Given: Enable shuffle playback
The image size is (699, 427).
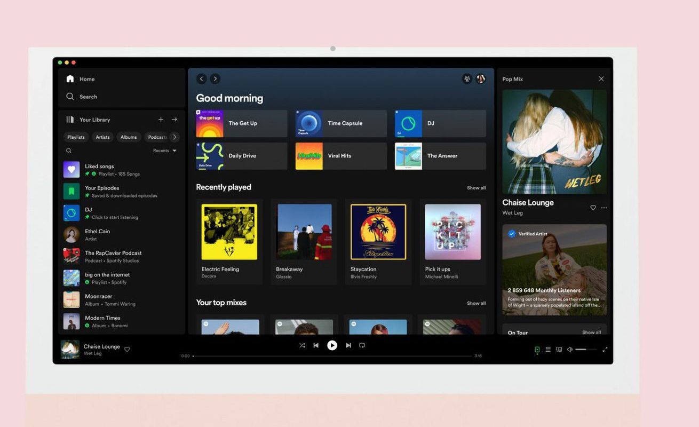Looking at the screenshot, I should (302, 345).
